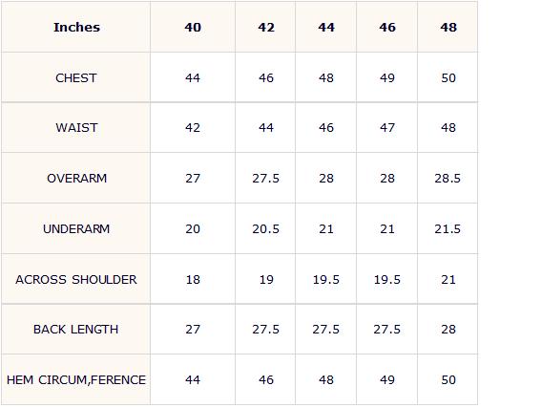This screenshot has width=542, height=408.
Task: Select underarm value 21.5 for size 48
Action: pos(448,228)
